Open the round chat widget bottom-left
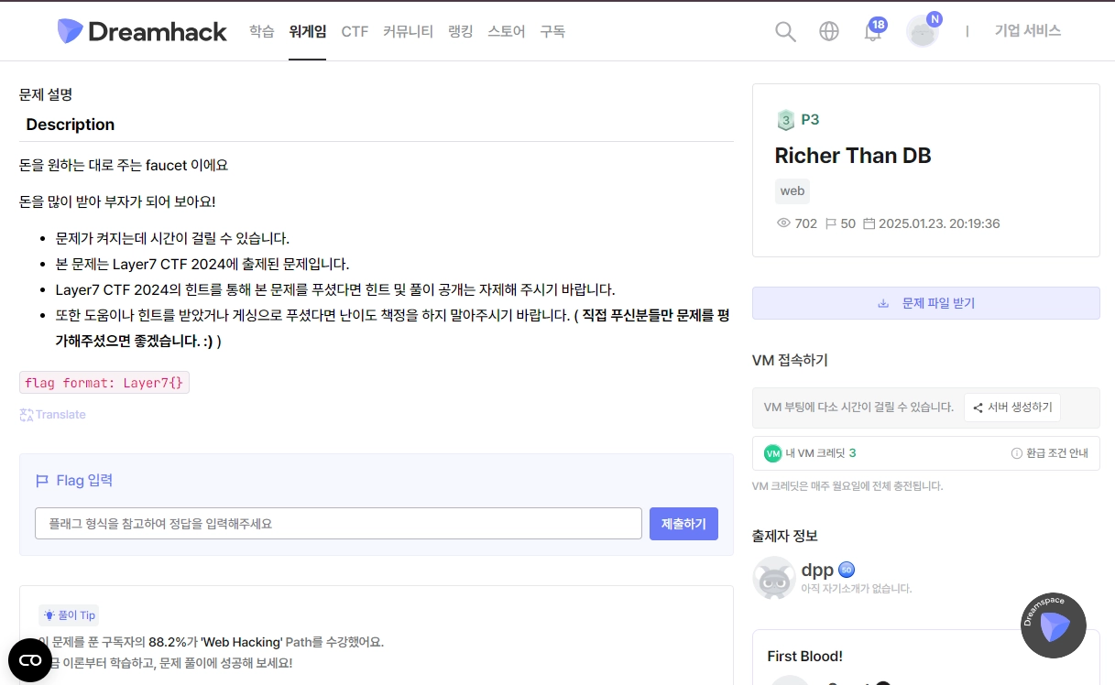The height and width of the screenshot is (685, 1115). click(x=30, y=660)
